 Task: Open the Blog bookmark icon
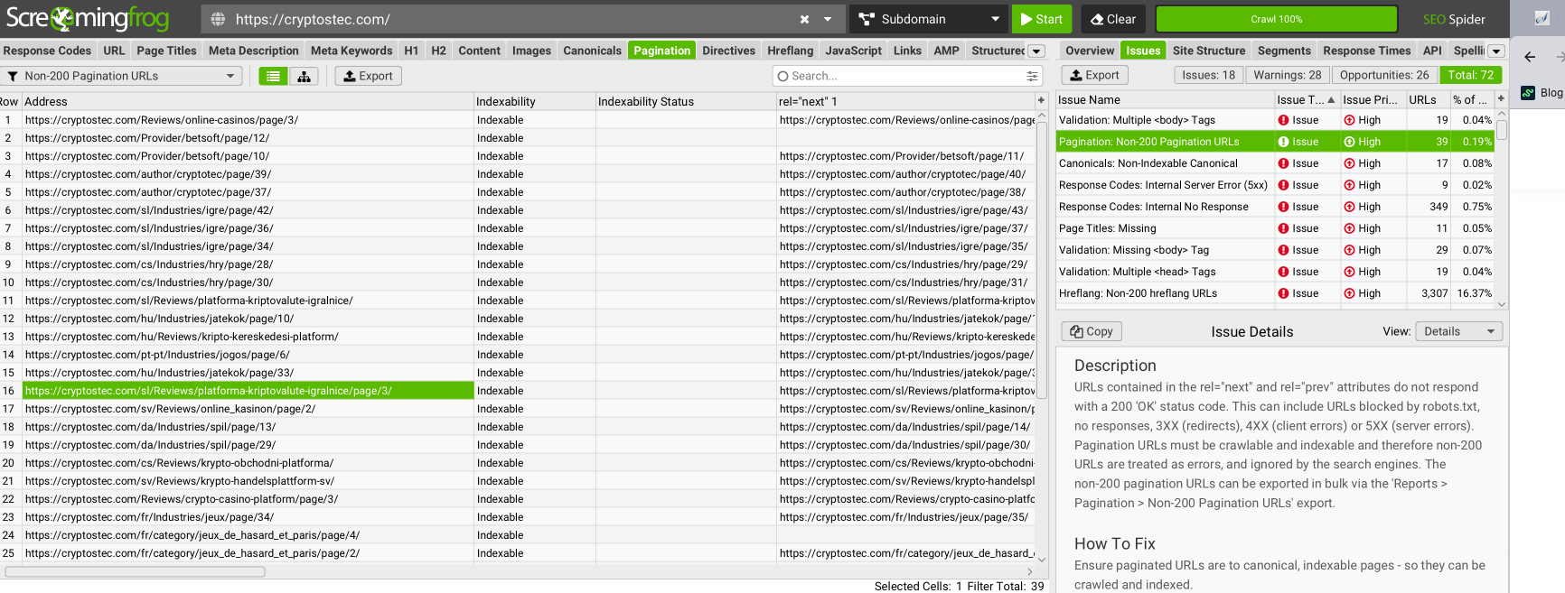[x=1528, y=93]
